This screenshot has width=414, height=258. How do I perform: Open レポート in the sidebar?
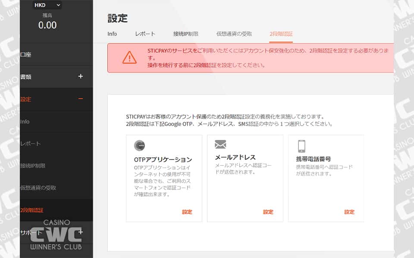[30, 144]
